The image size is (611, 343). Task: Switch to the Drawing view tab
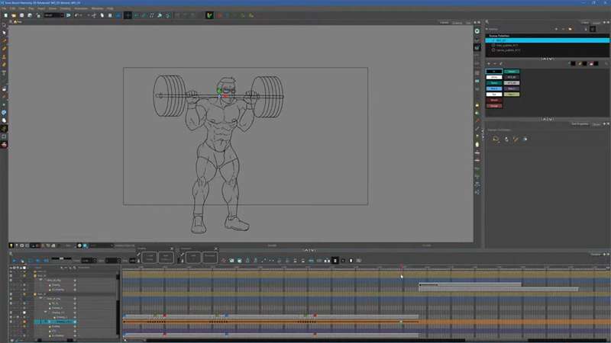[x=457, y=23]
